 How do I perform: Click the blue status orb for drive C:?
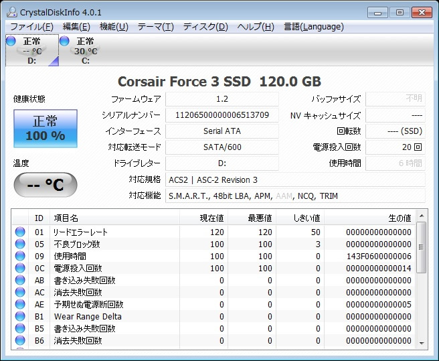[64, 41]
